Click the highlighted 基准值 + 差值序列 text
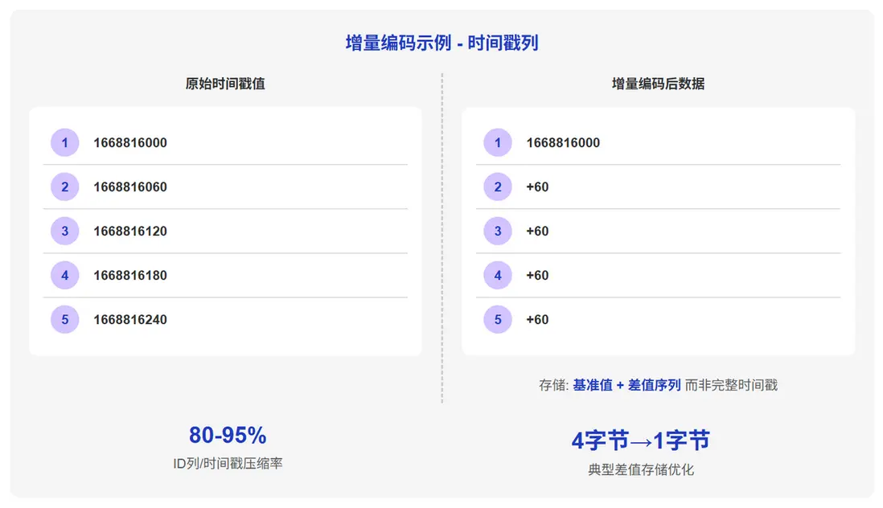Image resolution: width=883 pixels, height=508 pixels. click(626, 385)
